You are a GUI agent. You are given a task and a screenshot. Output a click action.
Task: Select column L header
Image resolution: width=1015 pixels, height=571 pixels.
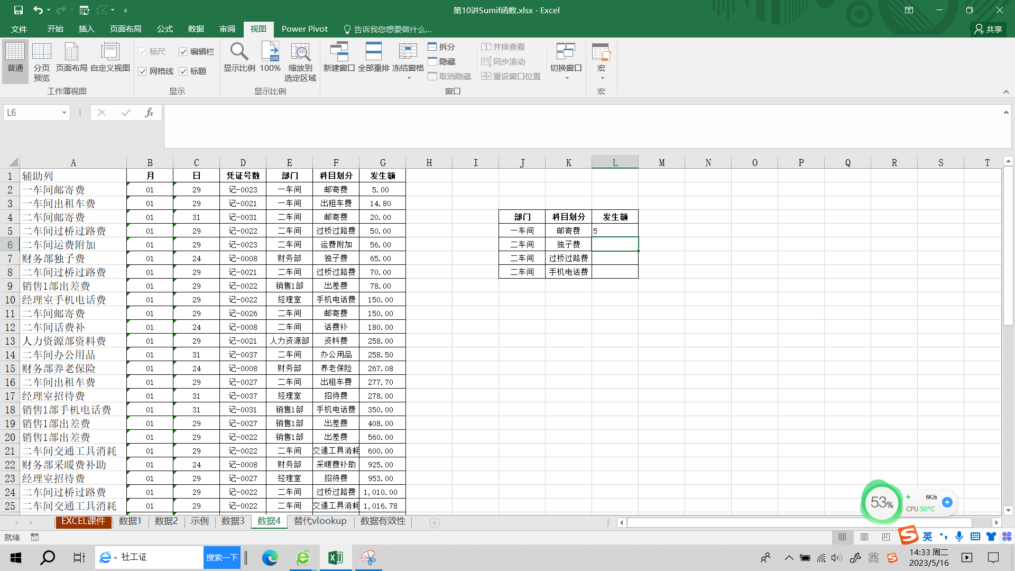coord(615,162)
